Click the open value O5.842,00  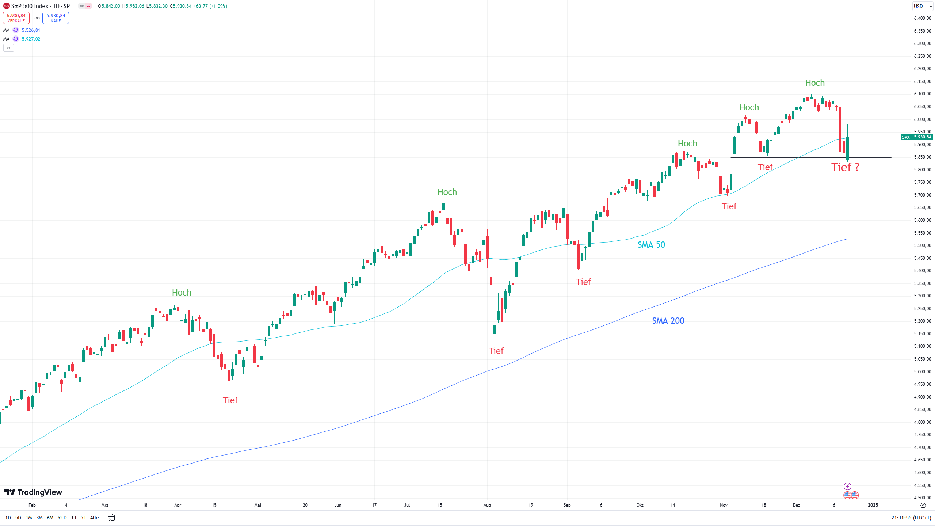[x=109, y=6]
